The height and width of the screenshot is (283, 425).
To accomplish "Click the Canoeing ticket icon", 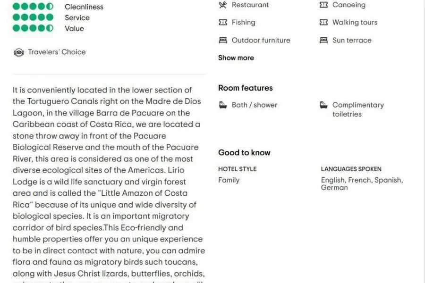I will (323, 5).
